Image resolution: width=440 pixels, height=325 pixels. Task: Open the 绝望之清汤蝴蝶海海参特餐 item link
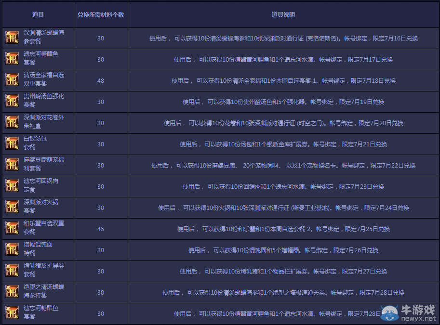tap(43, 292)
